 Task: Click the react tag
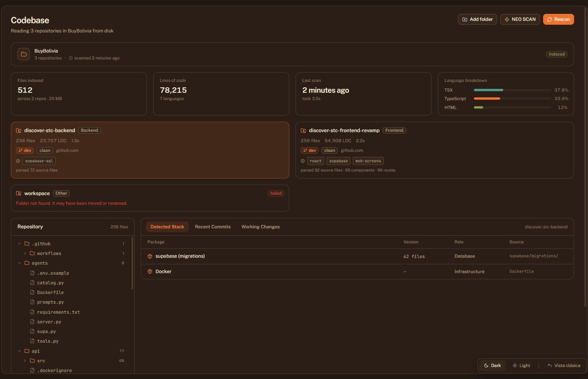316,161
